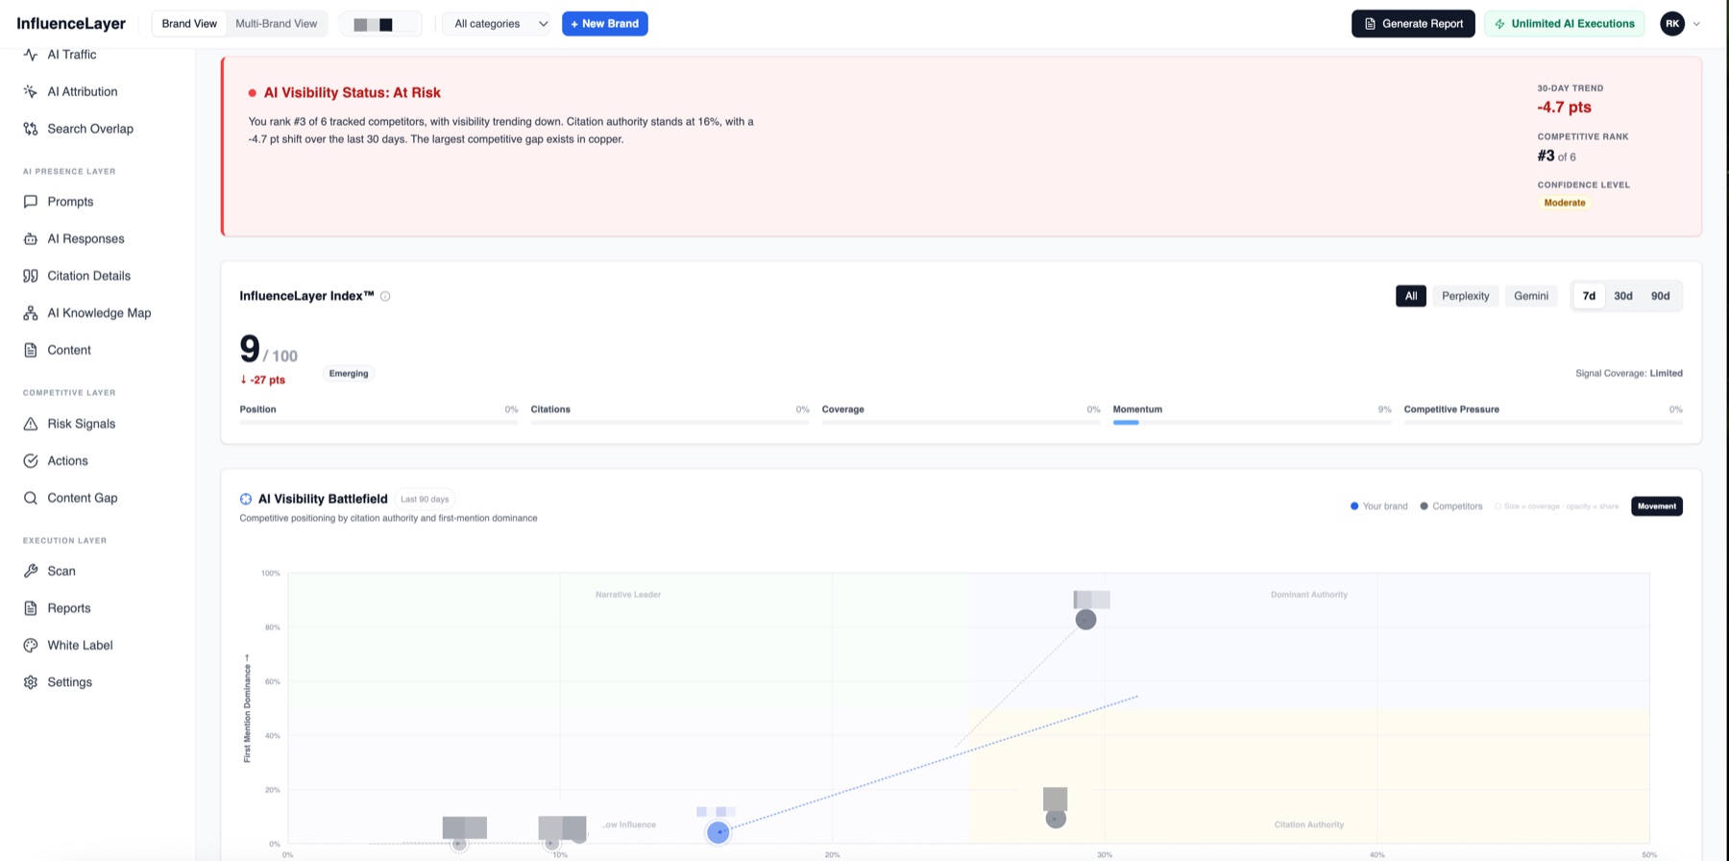The width and height of the screenshot is (1729, 861).
Task: Toggle the Movement button on the battlefield chart
Action: point(1657,506)
